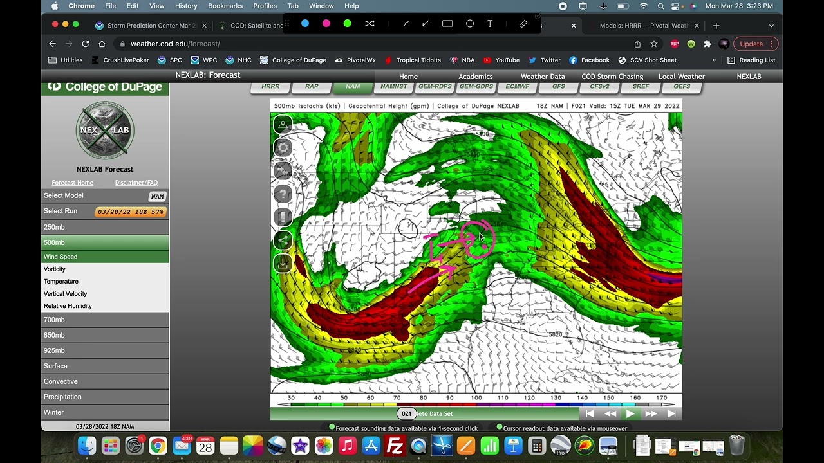Click the address bar weather.cod.edu URL
The height and width of the screenshot is (463, 824).
(175, 44)
